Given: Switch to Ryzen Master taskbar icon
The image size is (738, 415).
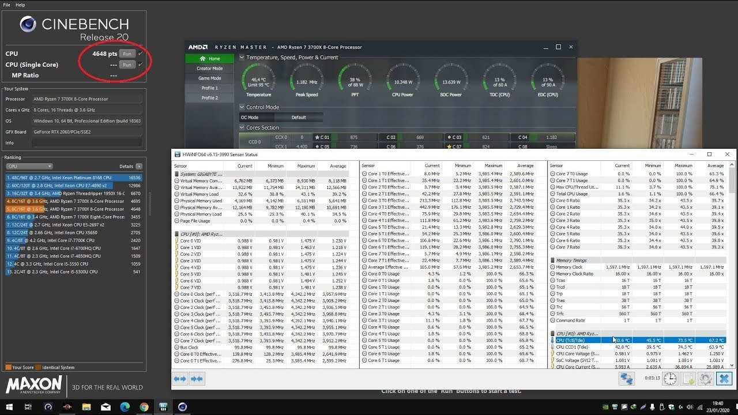Looking at the screenshot, I should click(67, 407).
